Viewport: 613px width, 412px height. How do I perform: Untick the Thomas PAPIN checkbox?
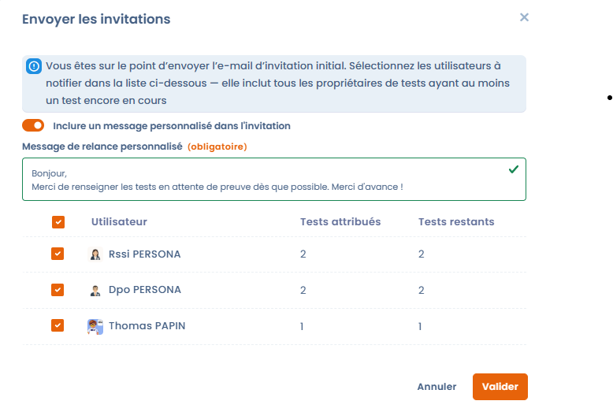(58, 325)
